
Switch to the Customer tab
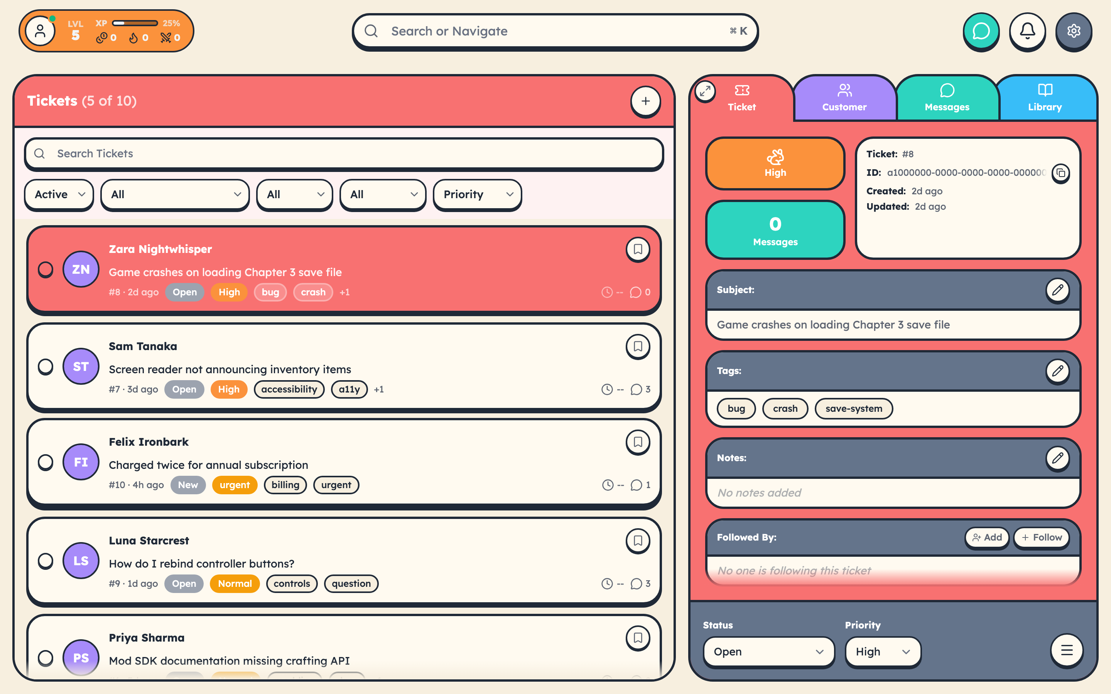(x=844, y=98)
